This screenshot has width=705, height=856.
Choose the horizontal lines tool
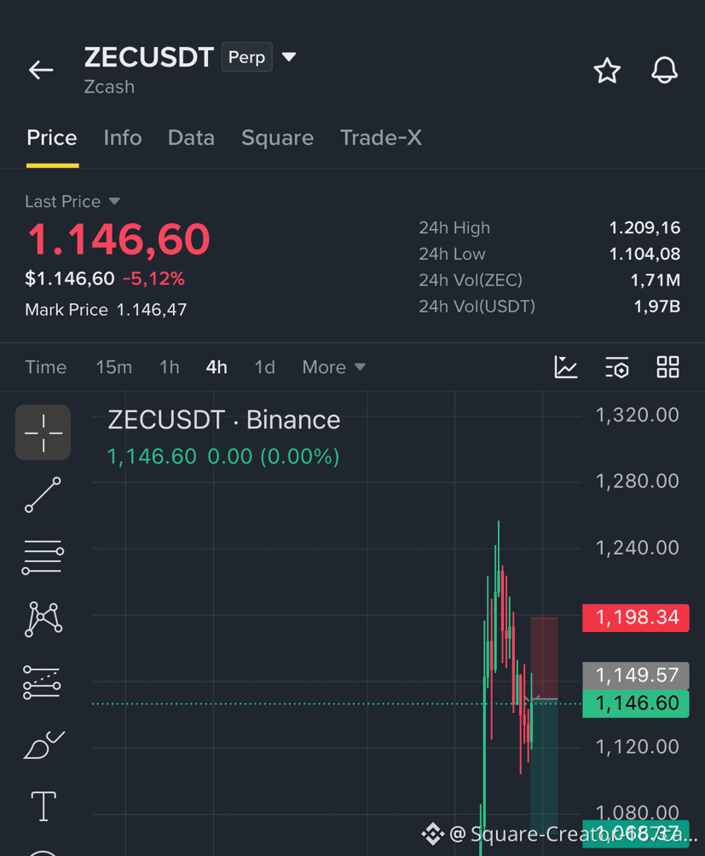coord(43,557)
